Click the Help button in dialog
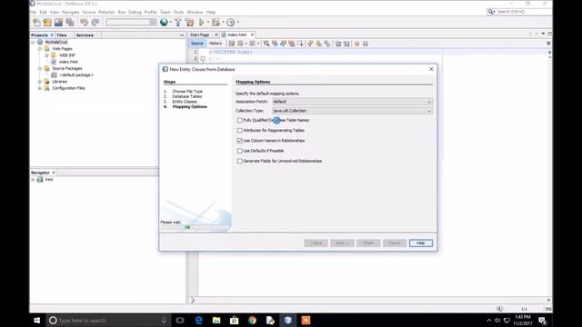Image resolution: width=582 pixels, height=327 pixels. pos(420,243)
